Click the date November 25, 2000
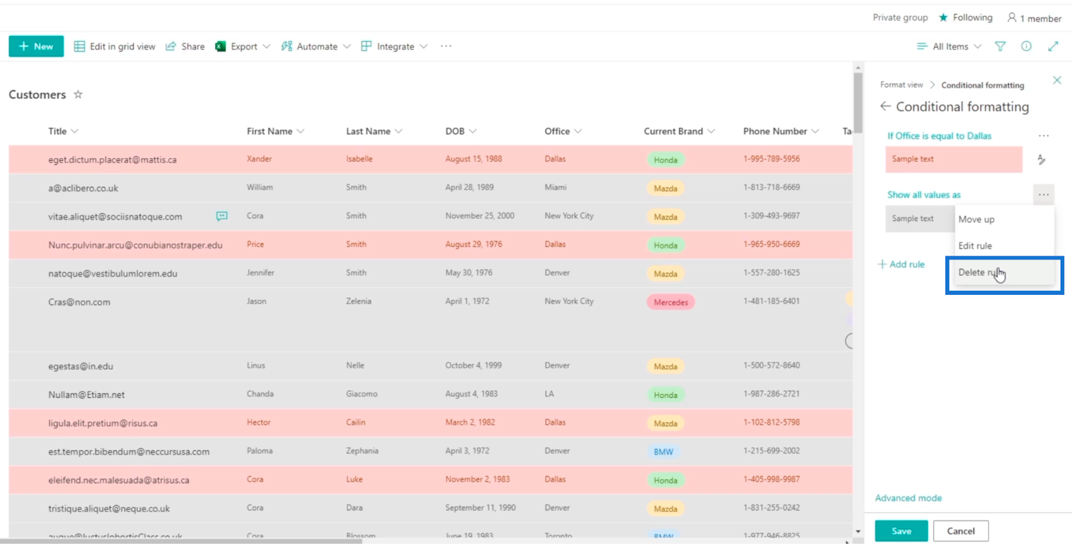The width and height of the screenshot is (1072, 544). [480, 216]
